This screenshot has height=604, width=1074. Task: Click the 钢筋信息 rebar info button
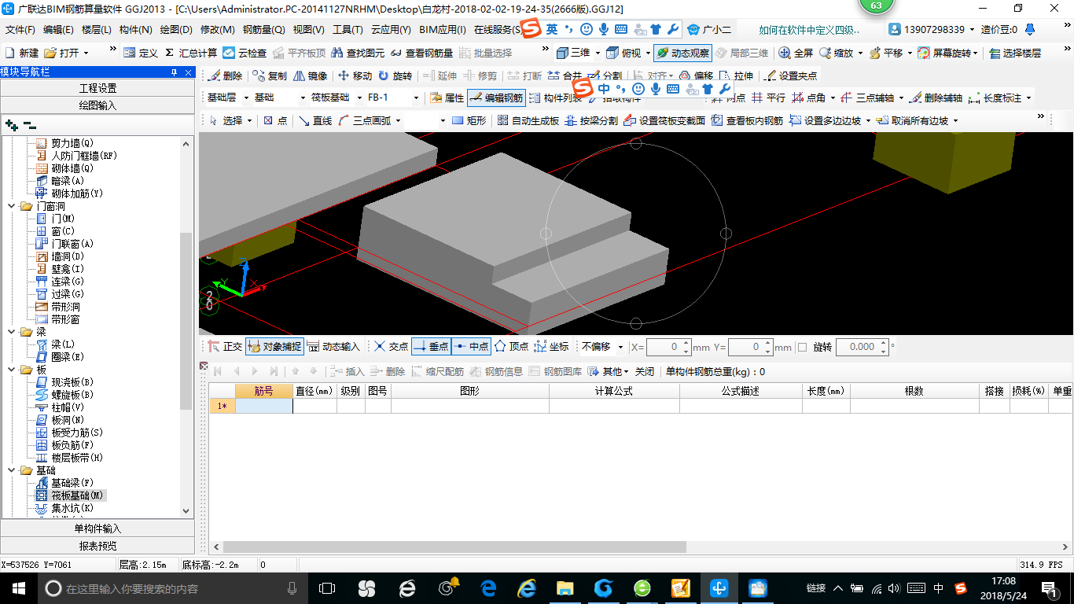[x=495, y=371]
